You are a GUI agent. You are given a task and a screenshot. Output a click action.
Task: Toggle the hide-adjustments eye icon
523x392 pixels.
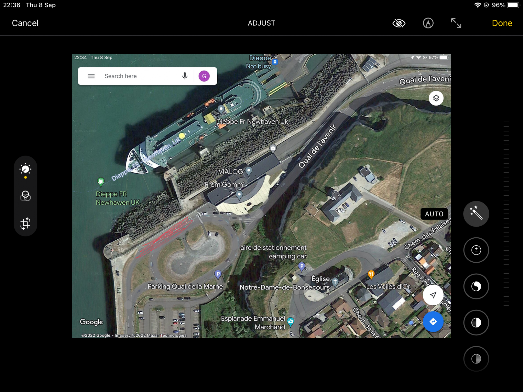pos(399,23)
